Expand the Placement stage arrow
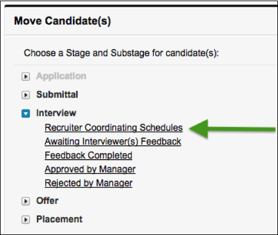Image resolution: width=278 pixels, height=235 pixels. [x=26, y=220]
